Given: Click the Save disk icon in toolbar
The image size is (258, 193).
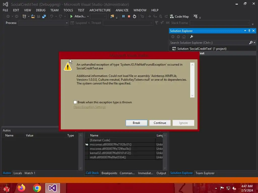Looking at the screenshot, I should 39,16.
